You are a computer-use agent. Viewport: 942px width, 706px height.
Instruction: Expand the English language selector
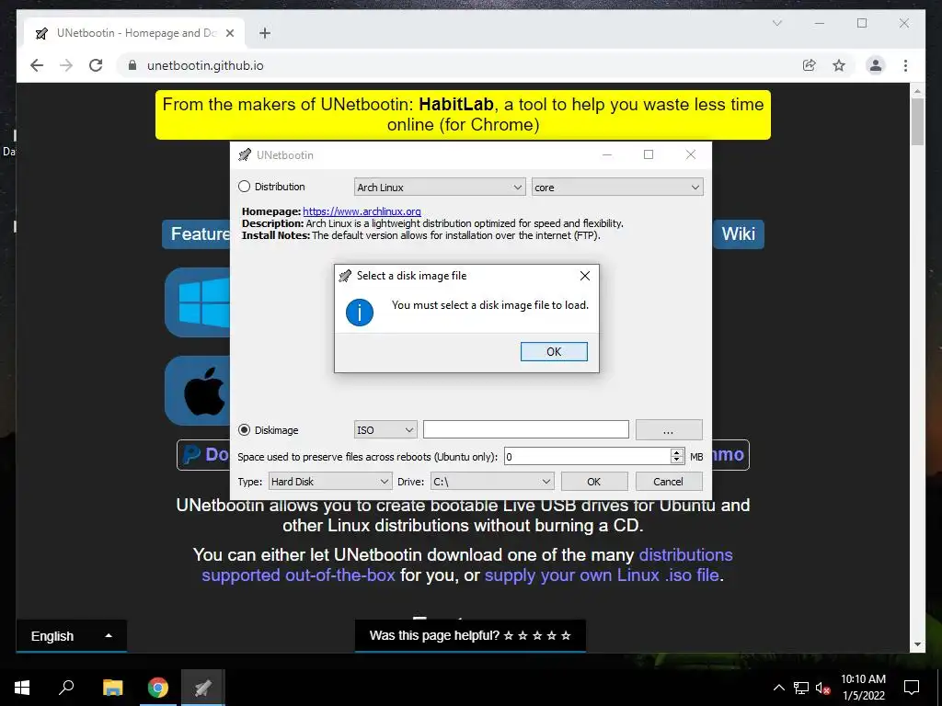click(x=72, y=636)
